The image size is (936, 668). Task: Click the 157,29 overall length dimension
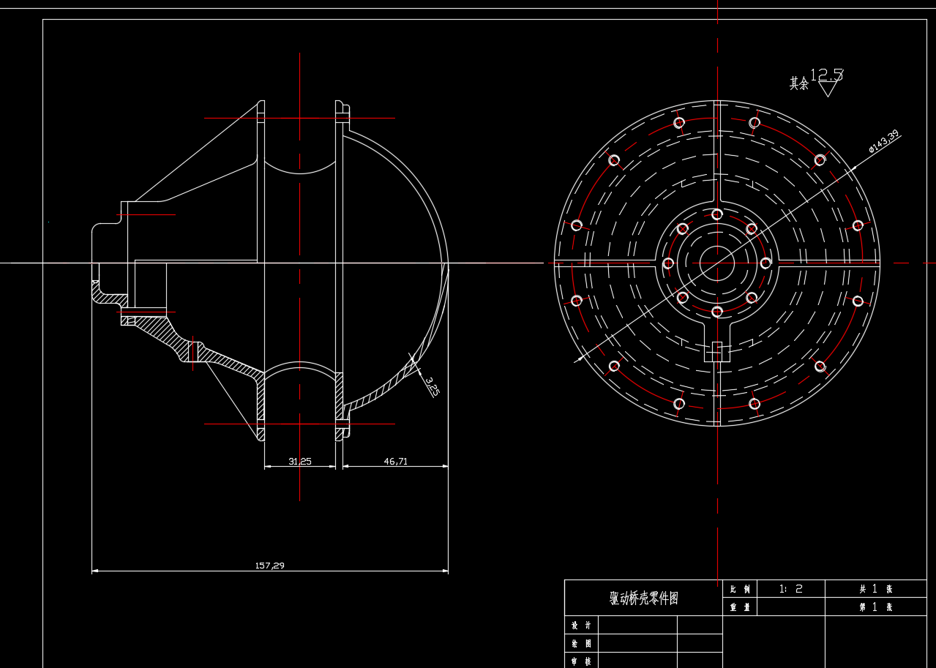tap(270, 564)
